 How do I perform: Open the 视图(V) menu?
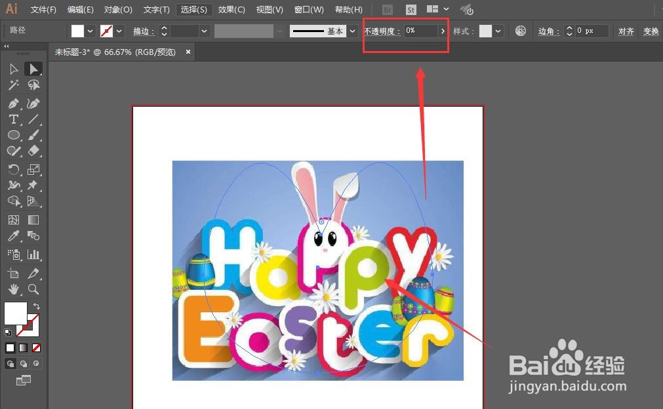(x=270, y=9)
